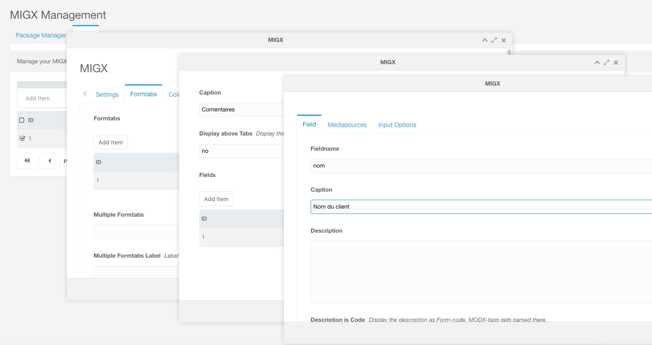
Task: Toggle the select-all checkbox in ID header
Action: point(22,120)
